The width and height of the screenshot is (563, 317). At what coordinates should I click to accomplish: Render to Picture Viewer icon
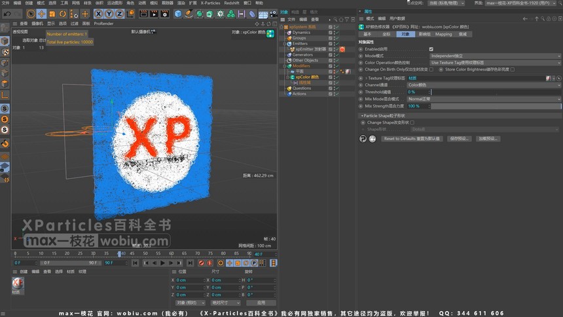(154, 14)
